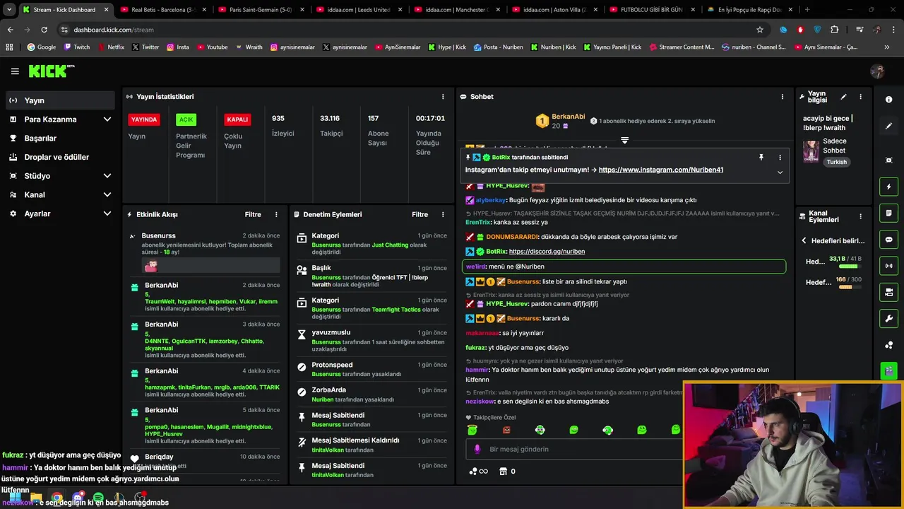
Task: Open Denetim Eylemleri options menu
Action: pyautogui.click(x=443, y=214)
